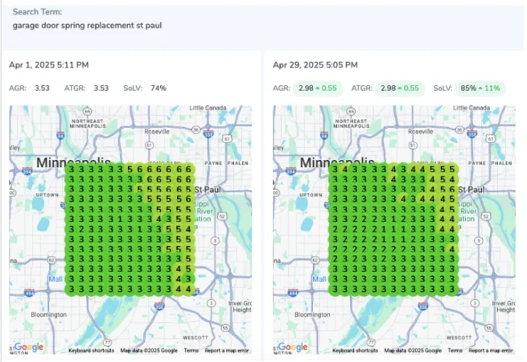Click the 'Apr 1, 2025 5:11 PM' timestamp
Image resolution: width=527 pixels, height=362 pixels.
49,65
